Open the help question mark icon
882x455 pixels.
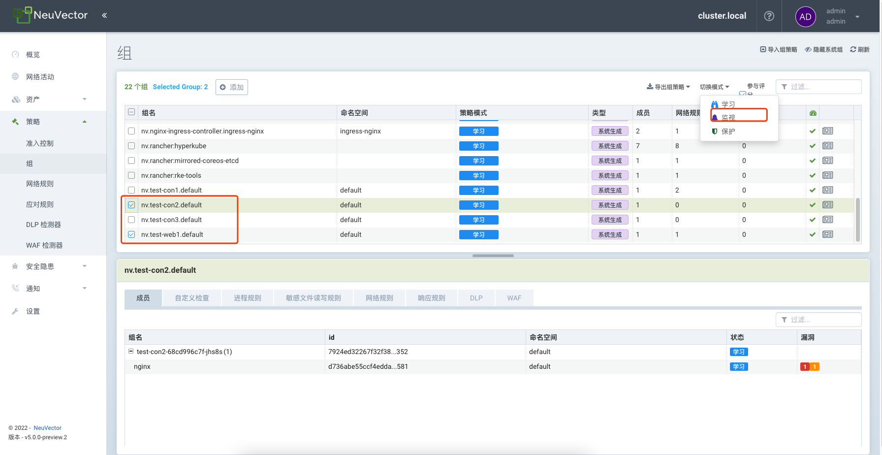coord(769,16)
